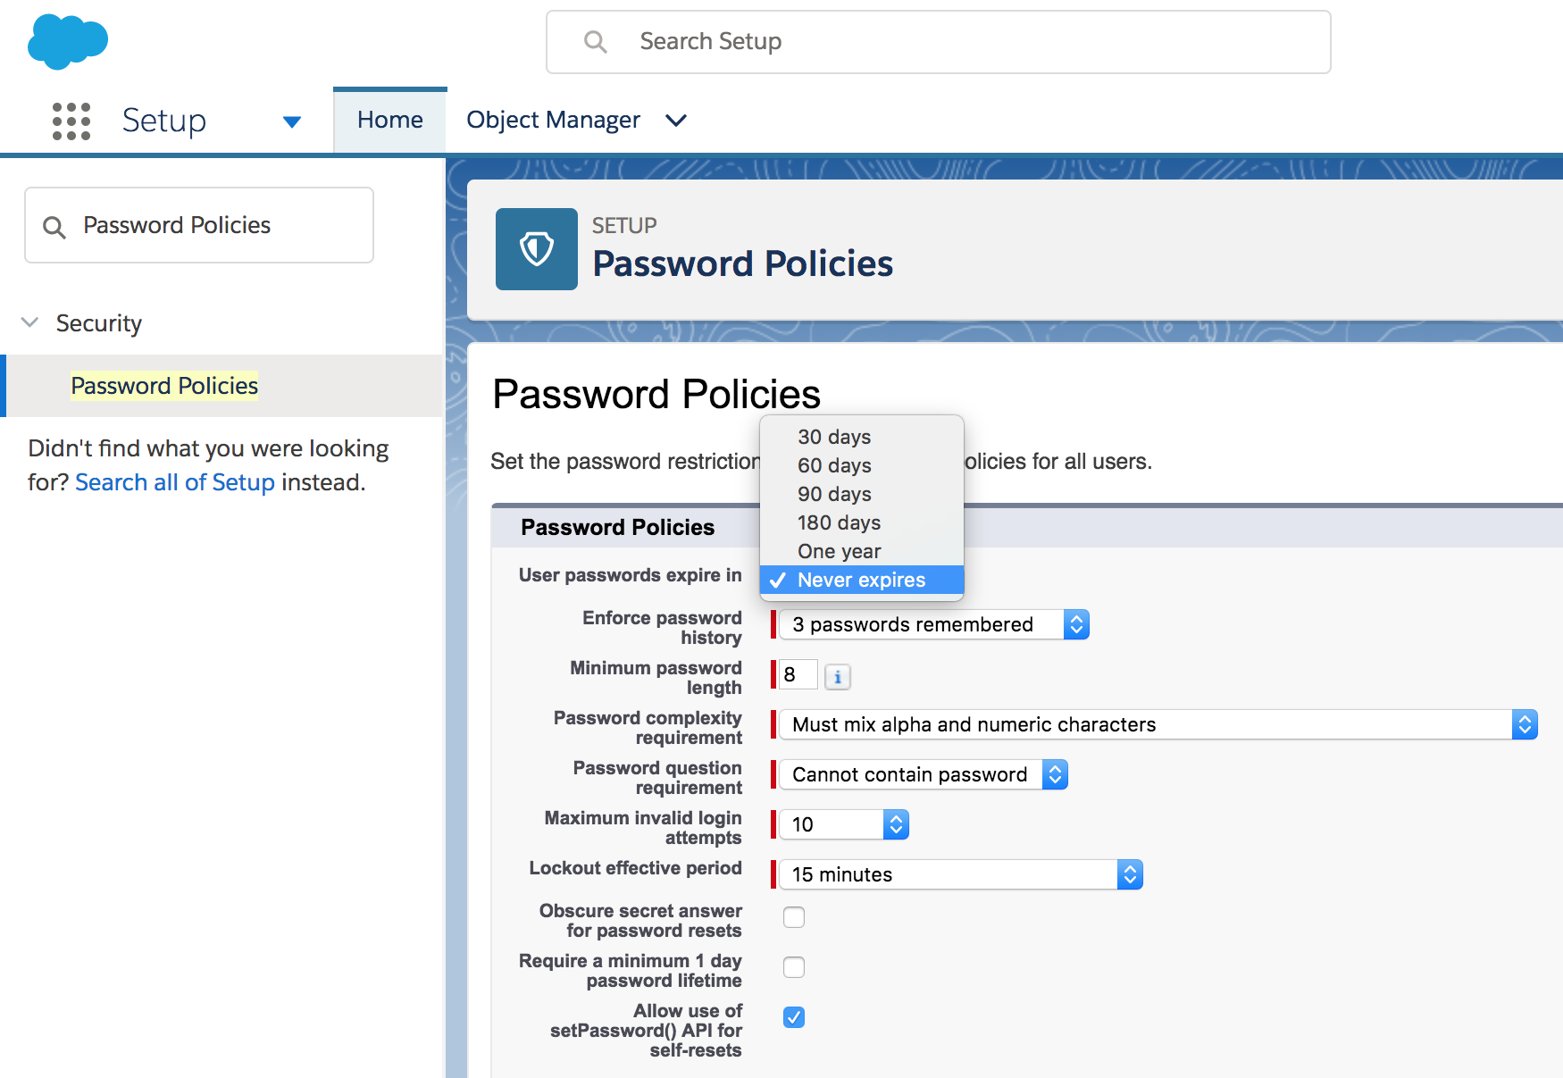Switch to the Home tab
The image size is (1563, 1078).
(x=390, y=121)
